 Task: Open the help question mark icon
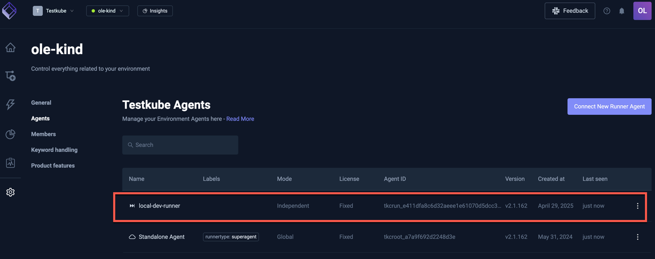click(607, 11)
